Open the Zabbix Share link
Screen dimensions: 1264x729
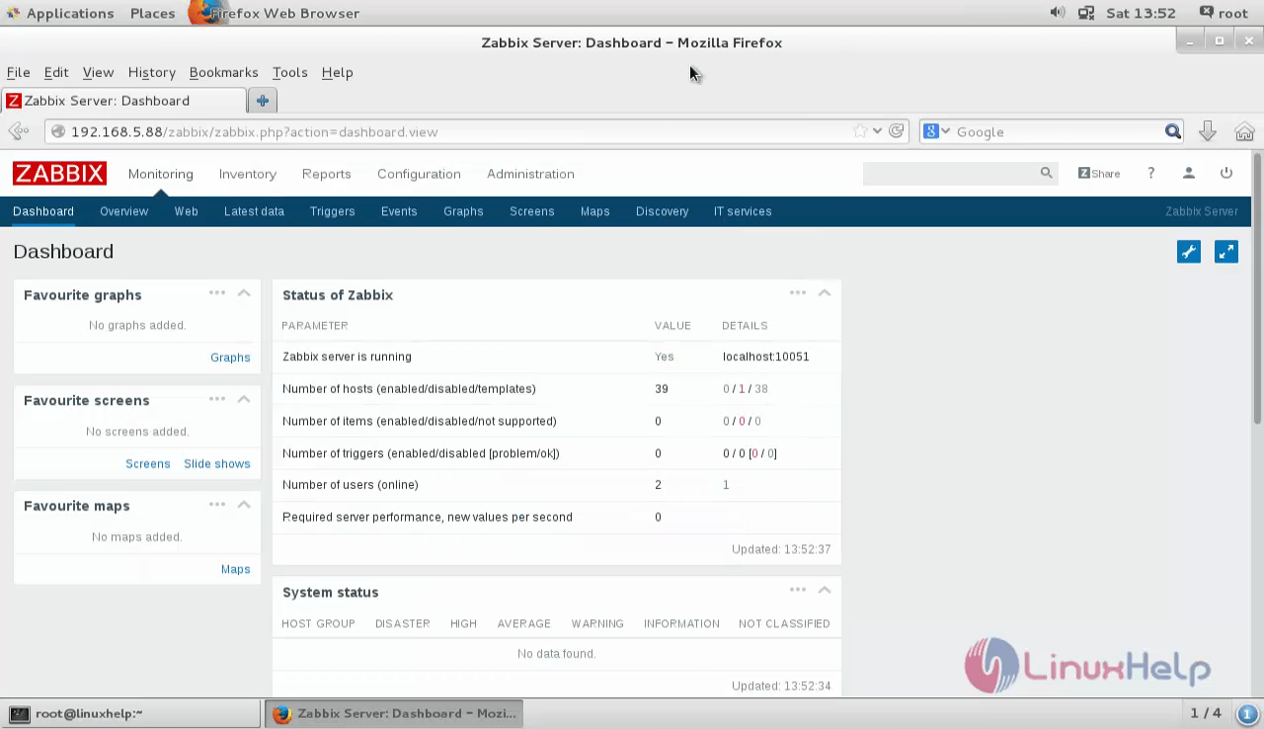(1099, 173)
